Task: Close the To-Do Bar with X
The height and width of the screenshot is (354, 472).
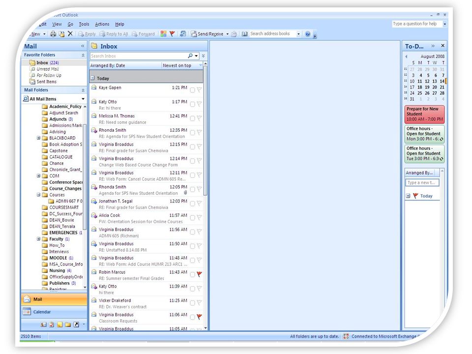Action: click(x=442, y=46)
